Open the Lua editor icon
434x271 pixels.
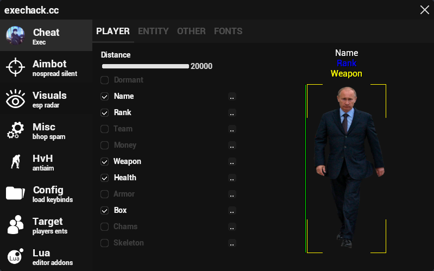(x=15, y=256)
